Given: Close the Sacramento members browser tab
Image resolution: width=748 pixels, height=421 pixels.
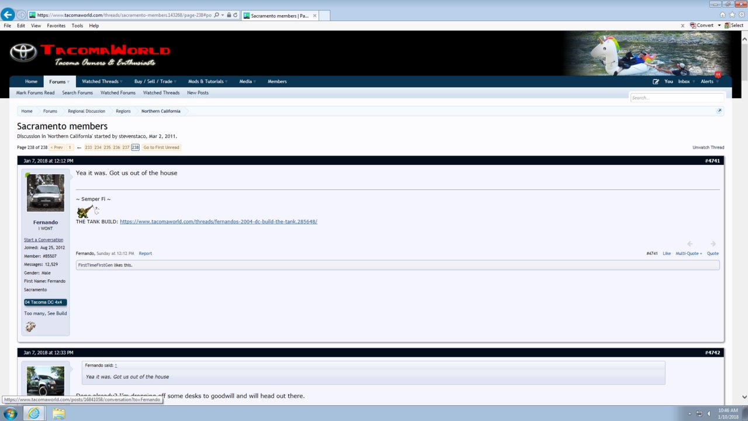Looking at the screenshot, I should pyautogui.click(x=314, y=15).
